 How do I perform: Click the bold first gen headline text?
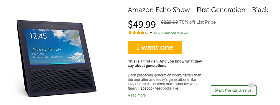pos(165,64)
